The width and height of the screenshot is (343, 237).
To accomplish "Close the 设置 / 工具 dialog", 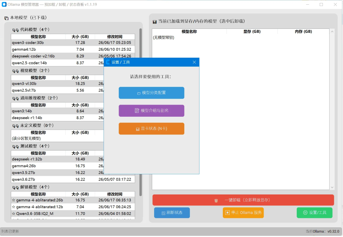I will [194, 62].
